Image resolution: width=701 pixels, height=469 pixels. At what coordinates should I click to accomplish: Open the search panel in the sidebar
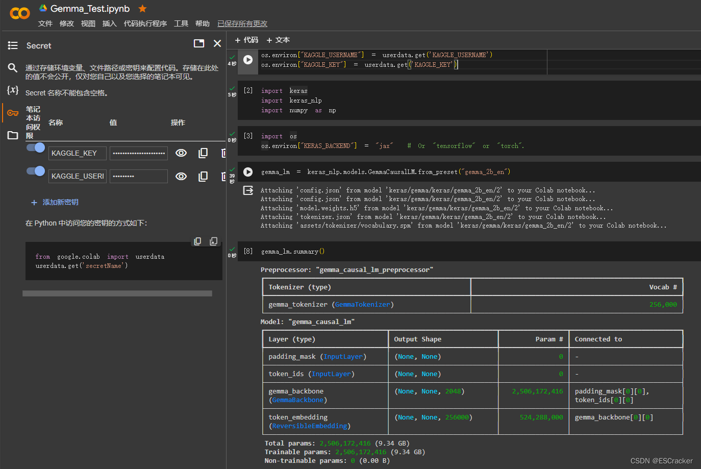click(x=13, y=68)
